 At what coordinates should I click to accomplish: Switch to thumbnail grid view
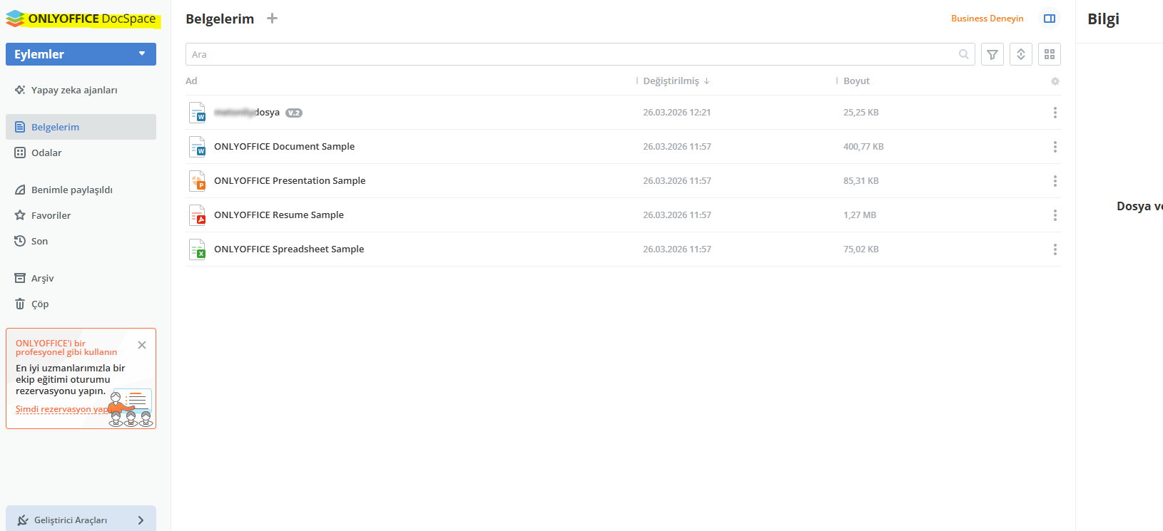[1049, 54]
